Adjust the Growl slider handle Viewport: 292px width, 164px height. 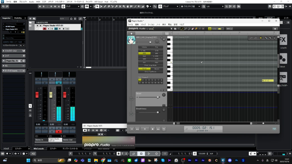tap(158, 97)
